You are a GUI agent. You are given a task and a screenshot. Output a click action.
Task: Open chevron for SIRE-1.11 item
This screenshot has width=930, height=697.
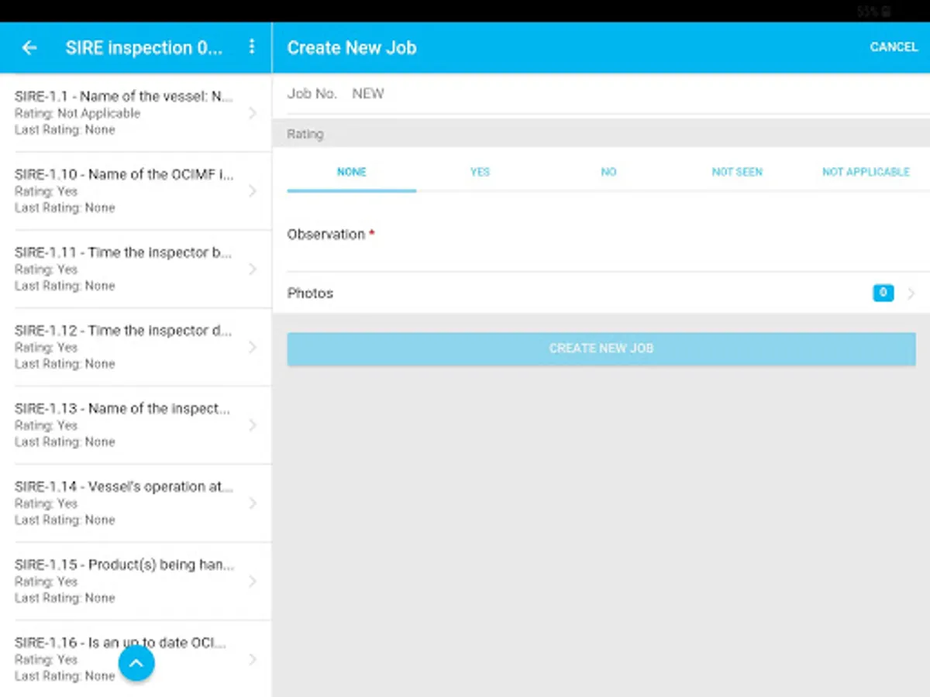(253, 269)
